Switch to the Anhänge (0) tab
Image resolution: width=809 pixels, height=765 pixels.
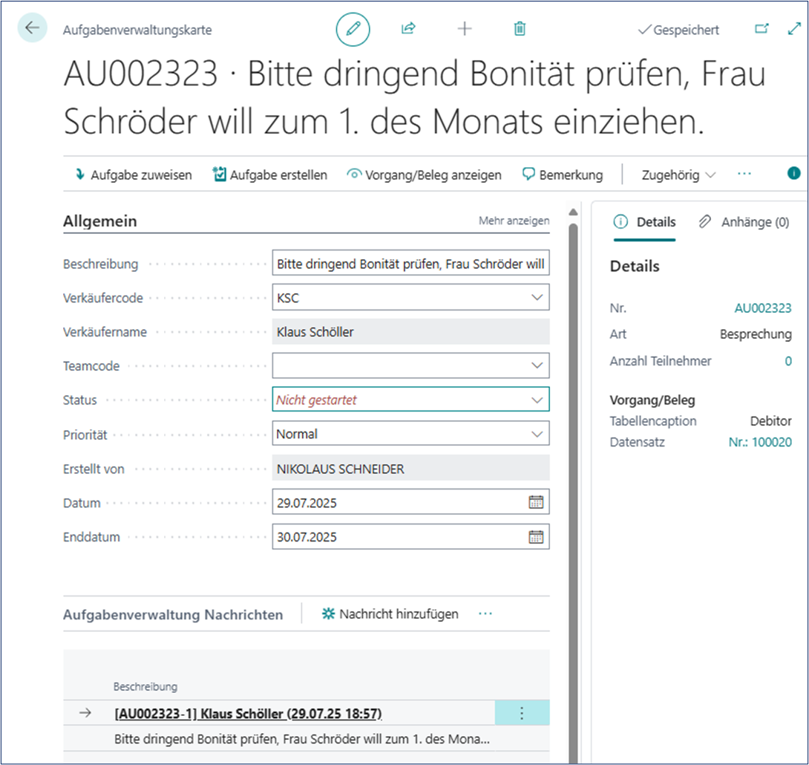(x=744, y=222)
